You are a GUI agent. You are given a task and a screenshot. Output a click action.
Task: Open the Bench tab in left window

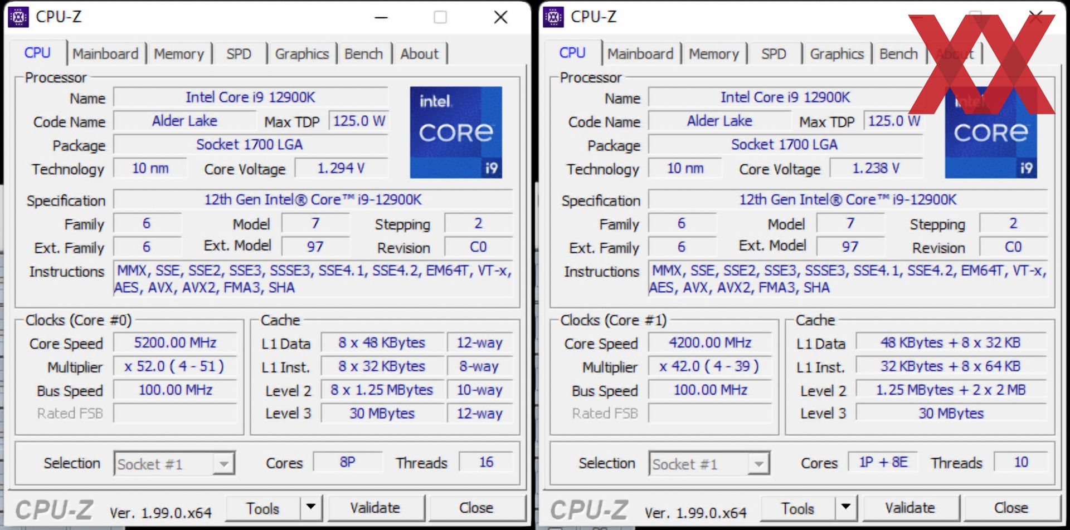coord(363,54)
